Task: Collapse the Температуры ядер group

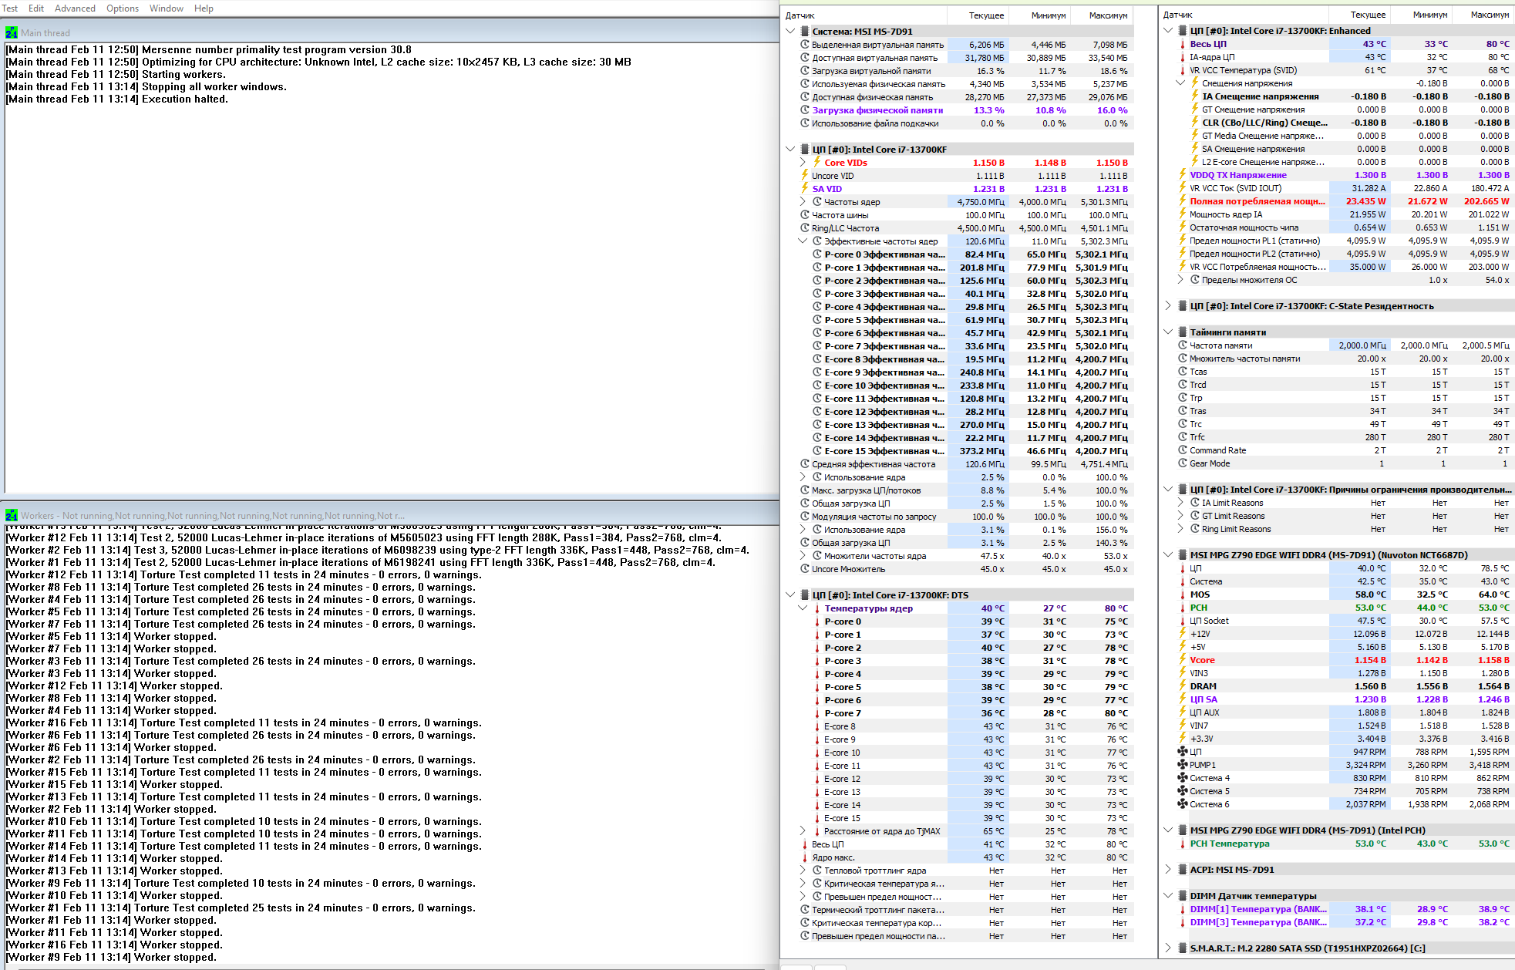Action: coord(803,608)
